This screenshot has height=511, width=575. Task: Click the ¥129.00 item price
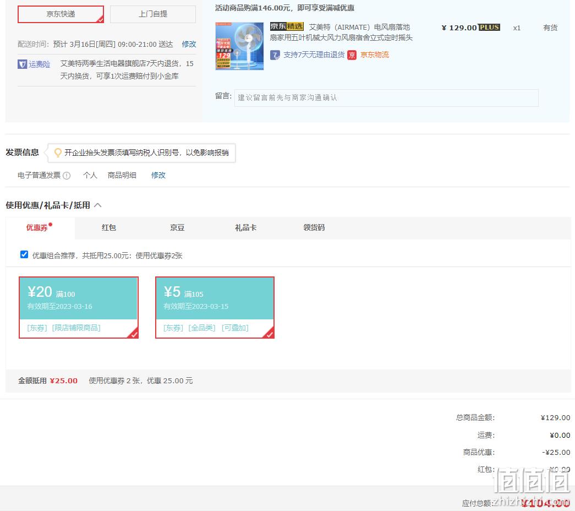tap(459, 28)
